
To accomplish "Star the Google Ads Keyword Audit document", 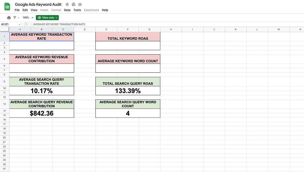I will [67, 4].
